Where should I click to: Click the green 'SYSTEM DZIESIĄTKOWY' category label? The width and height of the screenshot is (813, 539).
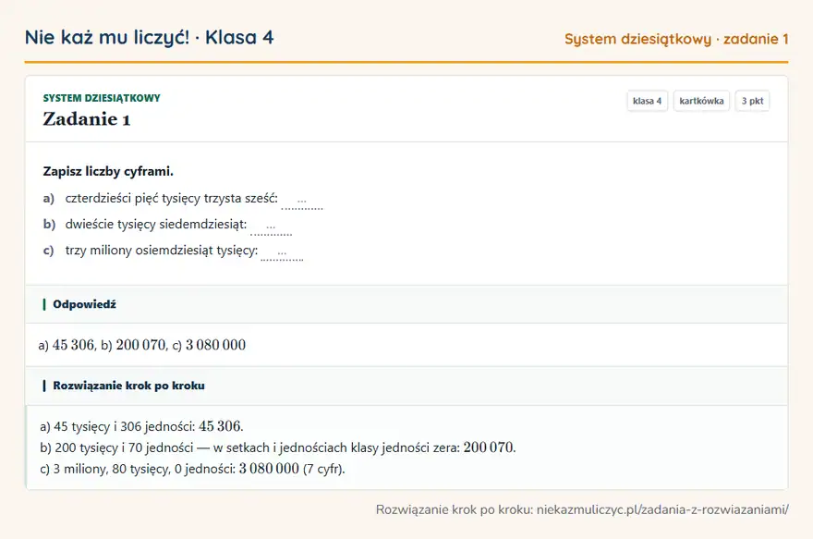point(102,98)
